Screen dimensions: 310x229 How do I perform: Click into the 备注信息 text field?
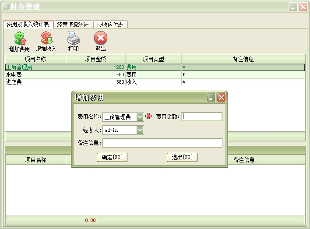coord(162,143)
